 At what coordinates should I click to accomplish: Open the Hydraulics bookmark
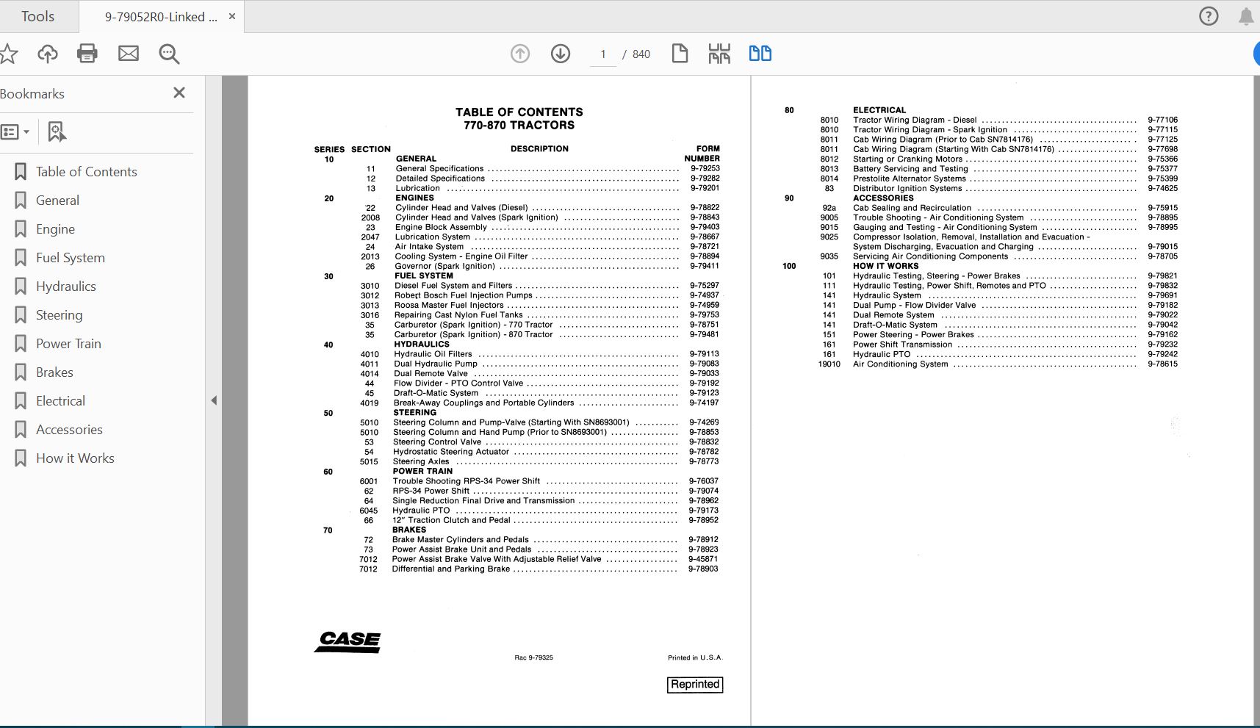click(65, 286)
